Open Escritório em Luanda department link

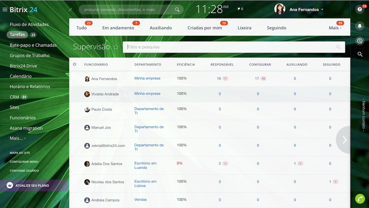point(145,165)
